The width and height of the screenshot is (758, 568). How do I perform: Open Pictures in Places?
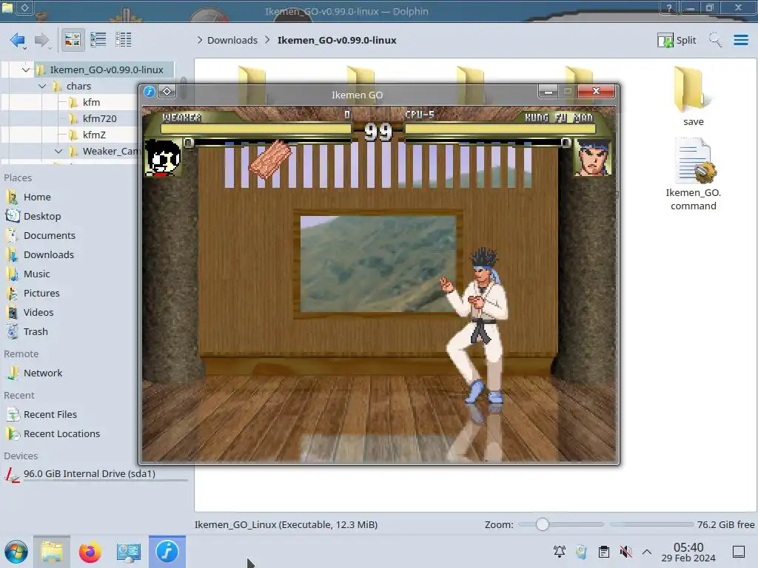click(41, 293)
